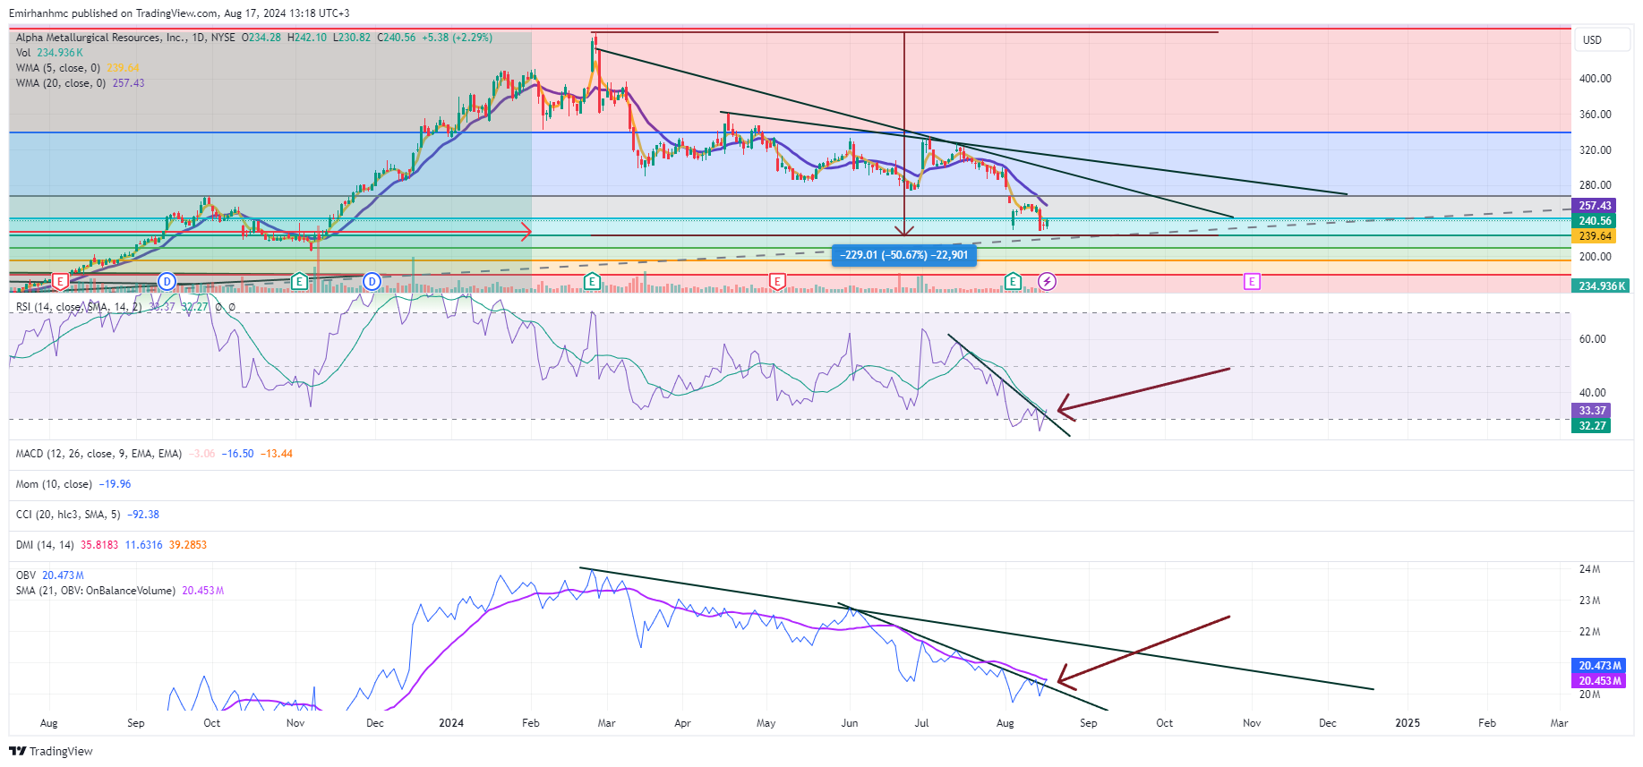Click the magenta 20.453M OBV axis label

[x=1600, y=681]
